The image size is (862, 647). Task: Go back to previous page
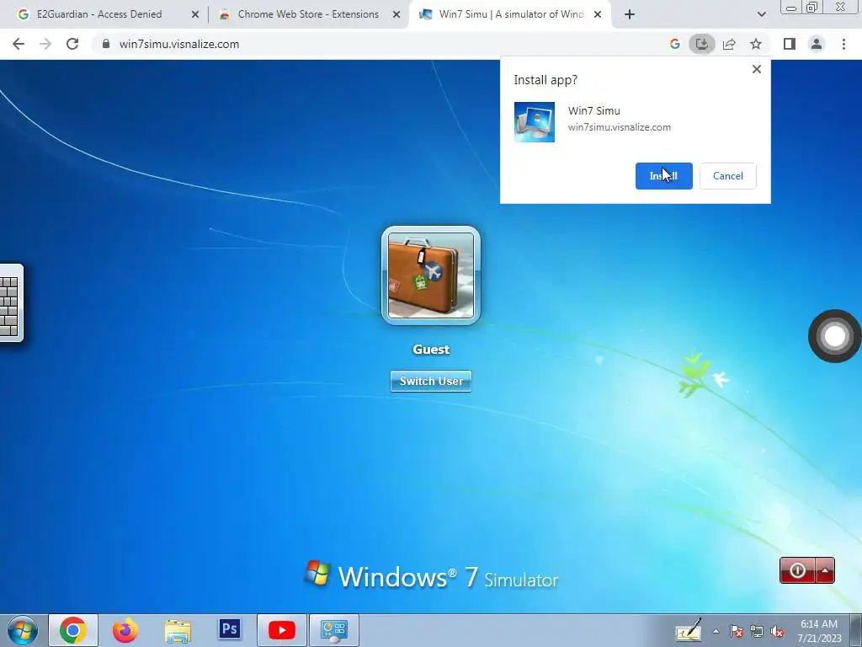point(19,44)
